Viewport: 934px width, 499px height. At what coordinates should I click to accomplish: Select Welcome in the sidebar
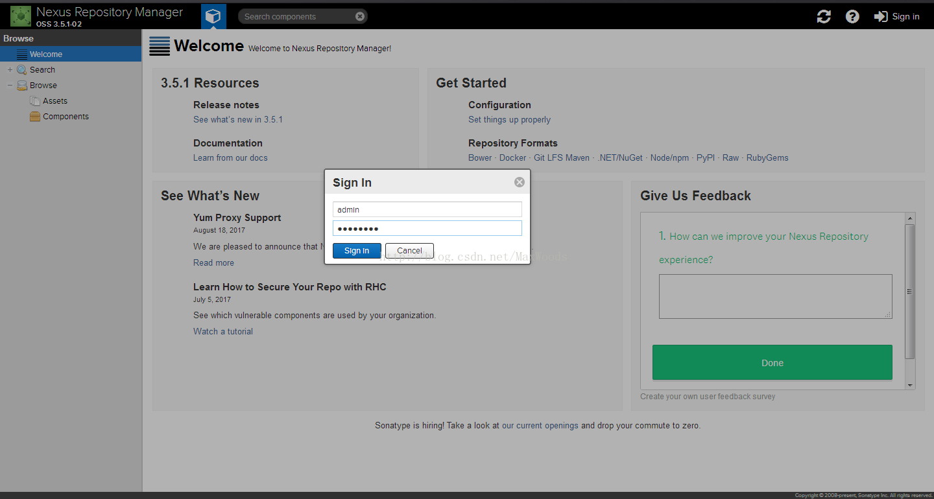click(x=71, y=54)
